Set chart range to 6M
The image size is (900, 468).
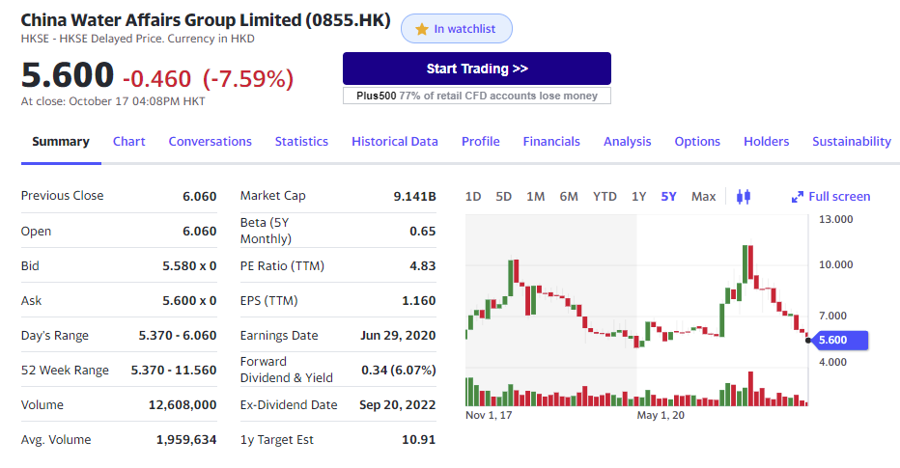coord(569,197)
